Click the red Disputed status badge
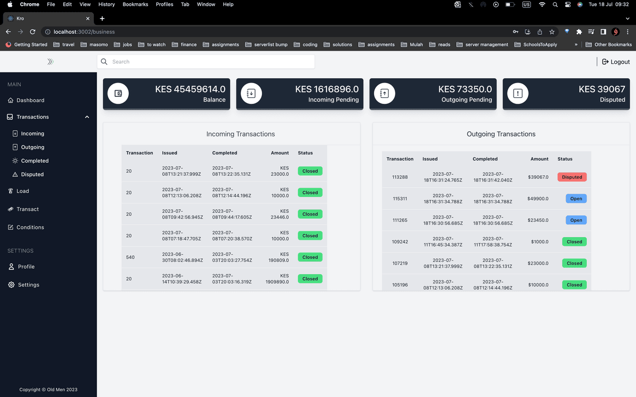The width and height of the screenshot is (636, 397). click(571, 177)
